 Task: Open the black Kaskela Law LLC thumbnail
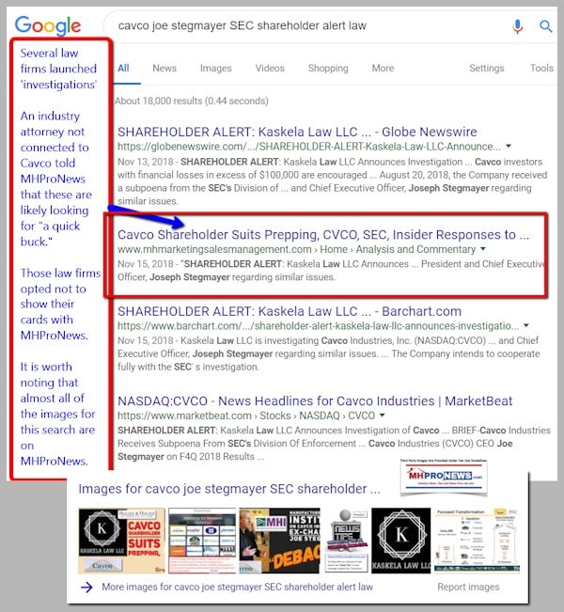[400, 541]
